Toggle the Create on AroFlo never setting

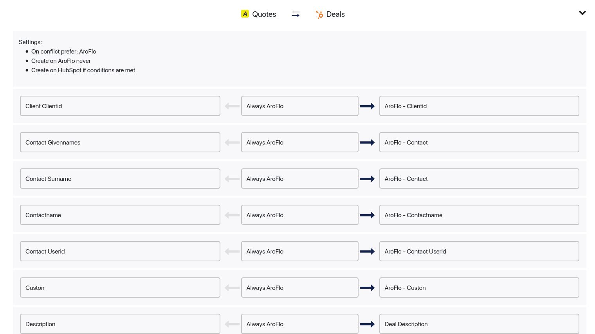61,61
